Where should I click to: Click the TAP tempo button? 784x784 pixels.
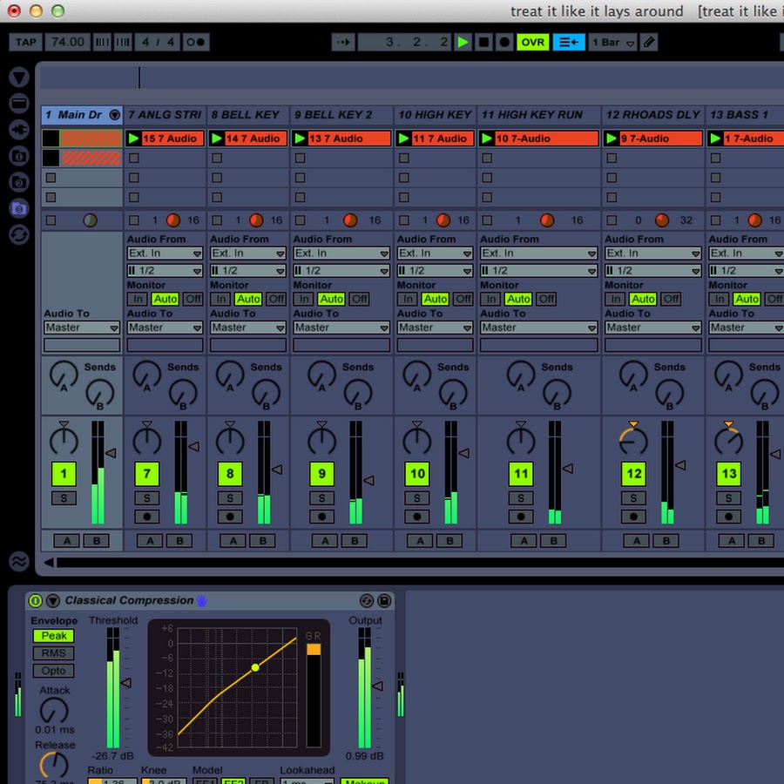pyautogui.click(x=25, y=42)
